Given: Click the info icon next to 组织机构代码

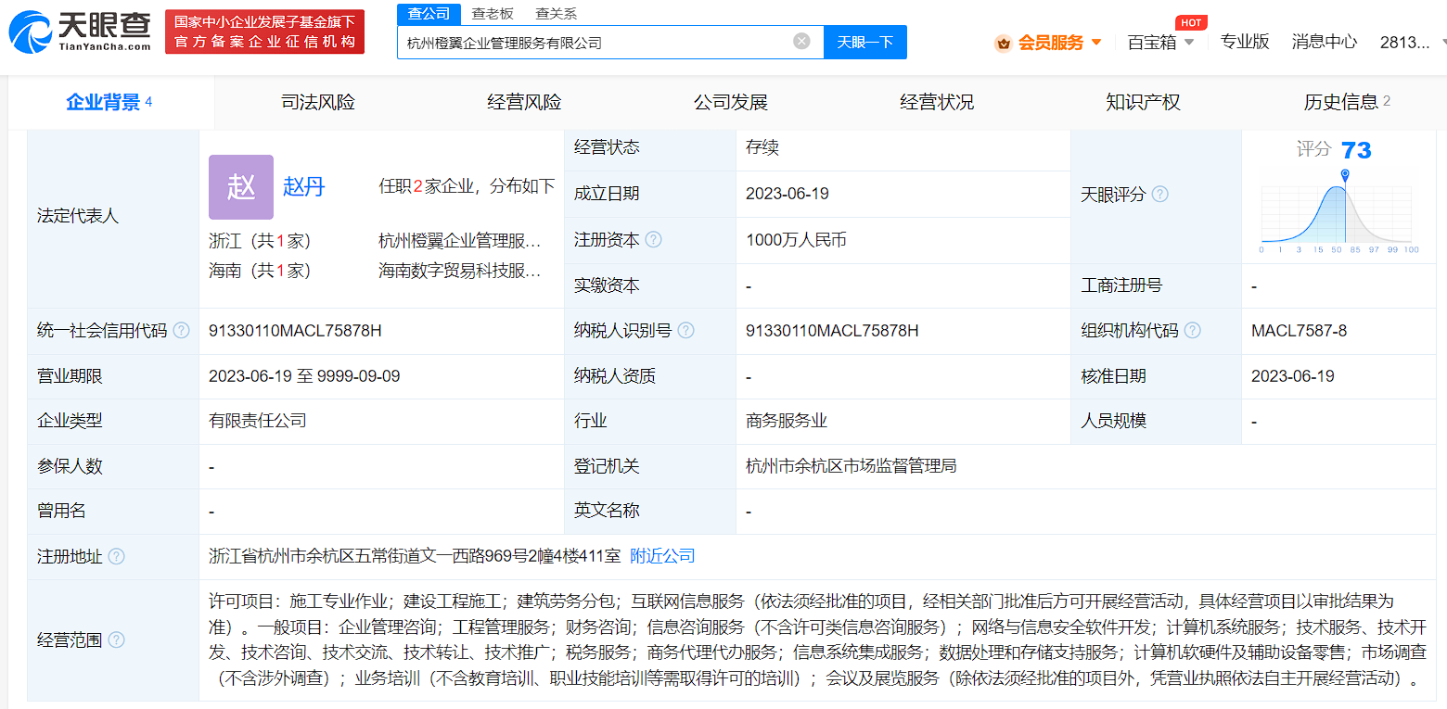Looking at the screenshot, I should pyautogui.click(x=1193, y=331).
